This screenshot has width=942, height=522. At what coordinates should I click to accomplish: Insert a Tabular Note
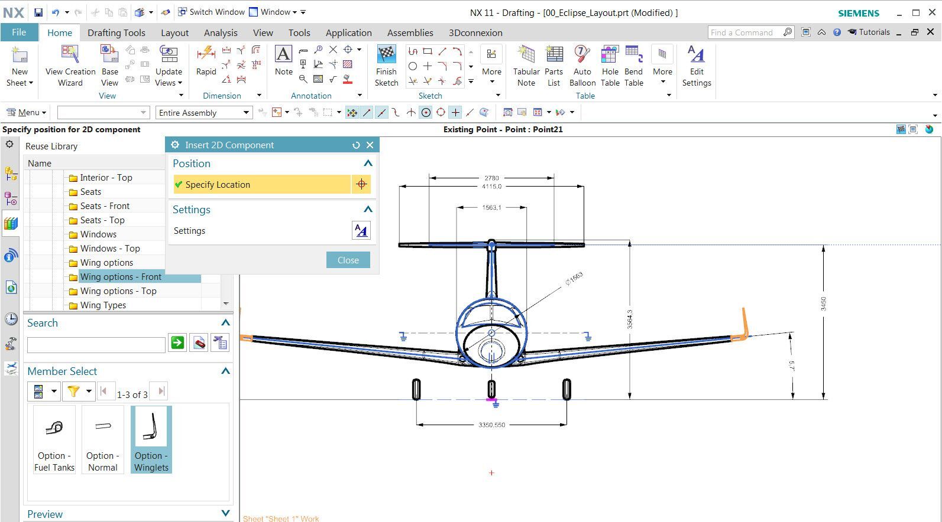click(x=526, y=66)
